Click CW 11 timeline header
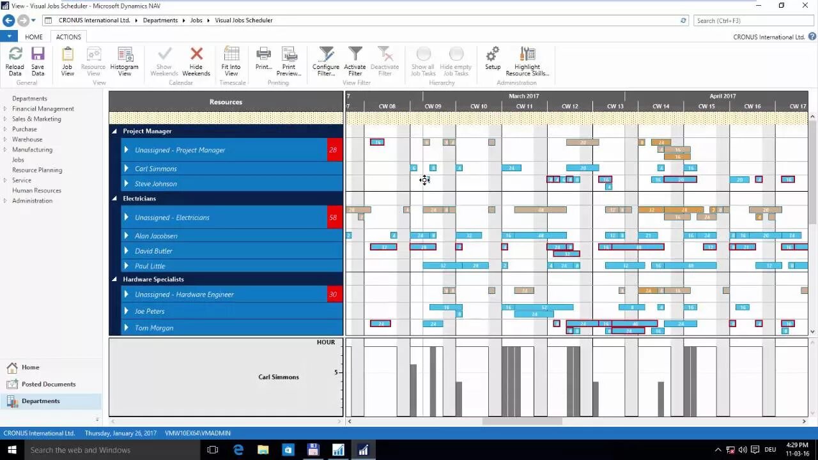Image resolution: width=818 pixels, height=460 pixels. (524, 107)
